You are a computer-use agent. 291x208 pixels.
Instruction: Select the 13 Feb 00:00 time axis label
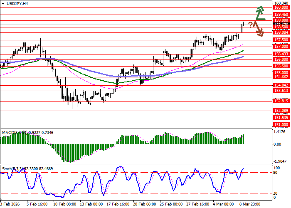tap(91, 204)
